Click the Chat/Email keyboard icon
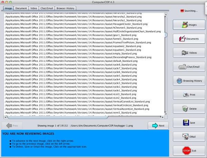This screenshot has height=158, width=207. [183, 67]
